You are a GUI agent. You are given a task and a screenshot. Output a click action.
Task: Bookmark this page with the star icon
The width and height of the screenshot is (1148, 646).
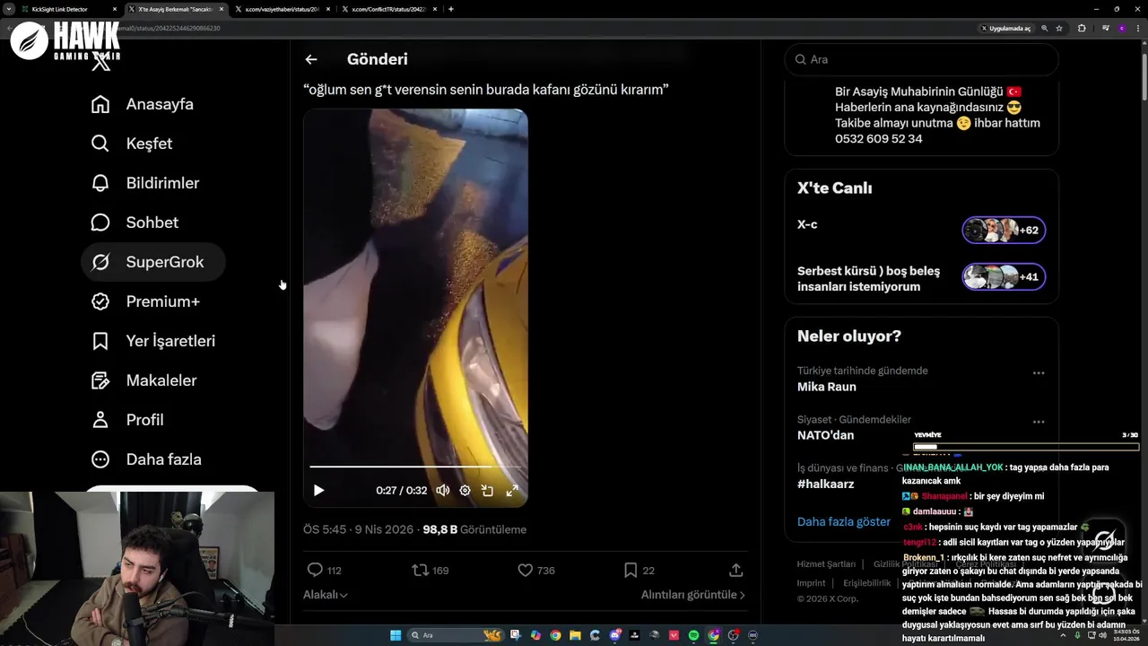click(1059, 28)
